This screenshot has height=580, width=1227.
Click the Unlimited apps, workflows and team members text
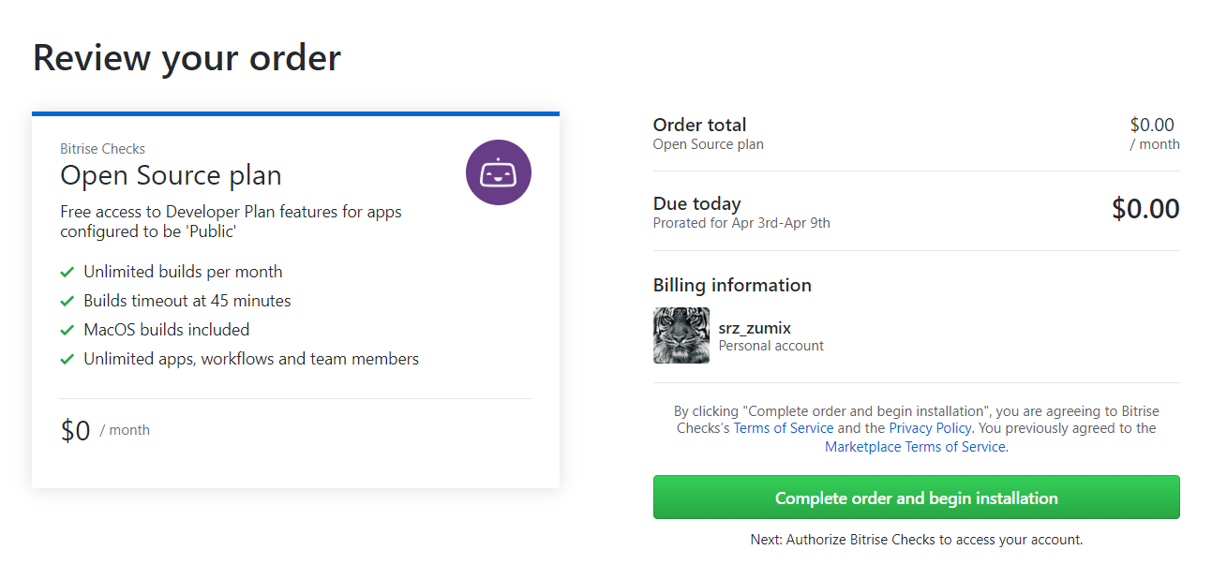coord(251,359)
